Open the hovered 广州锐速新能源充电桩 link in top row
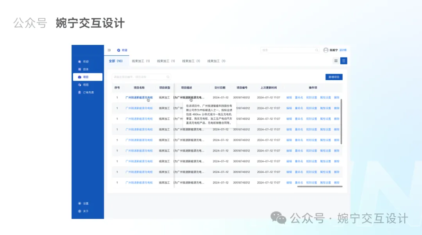The width and height of the screenshot is (422, 235). [139, 98]
